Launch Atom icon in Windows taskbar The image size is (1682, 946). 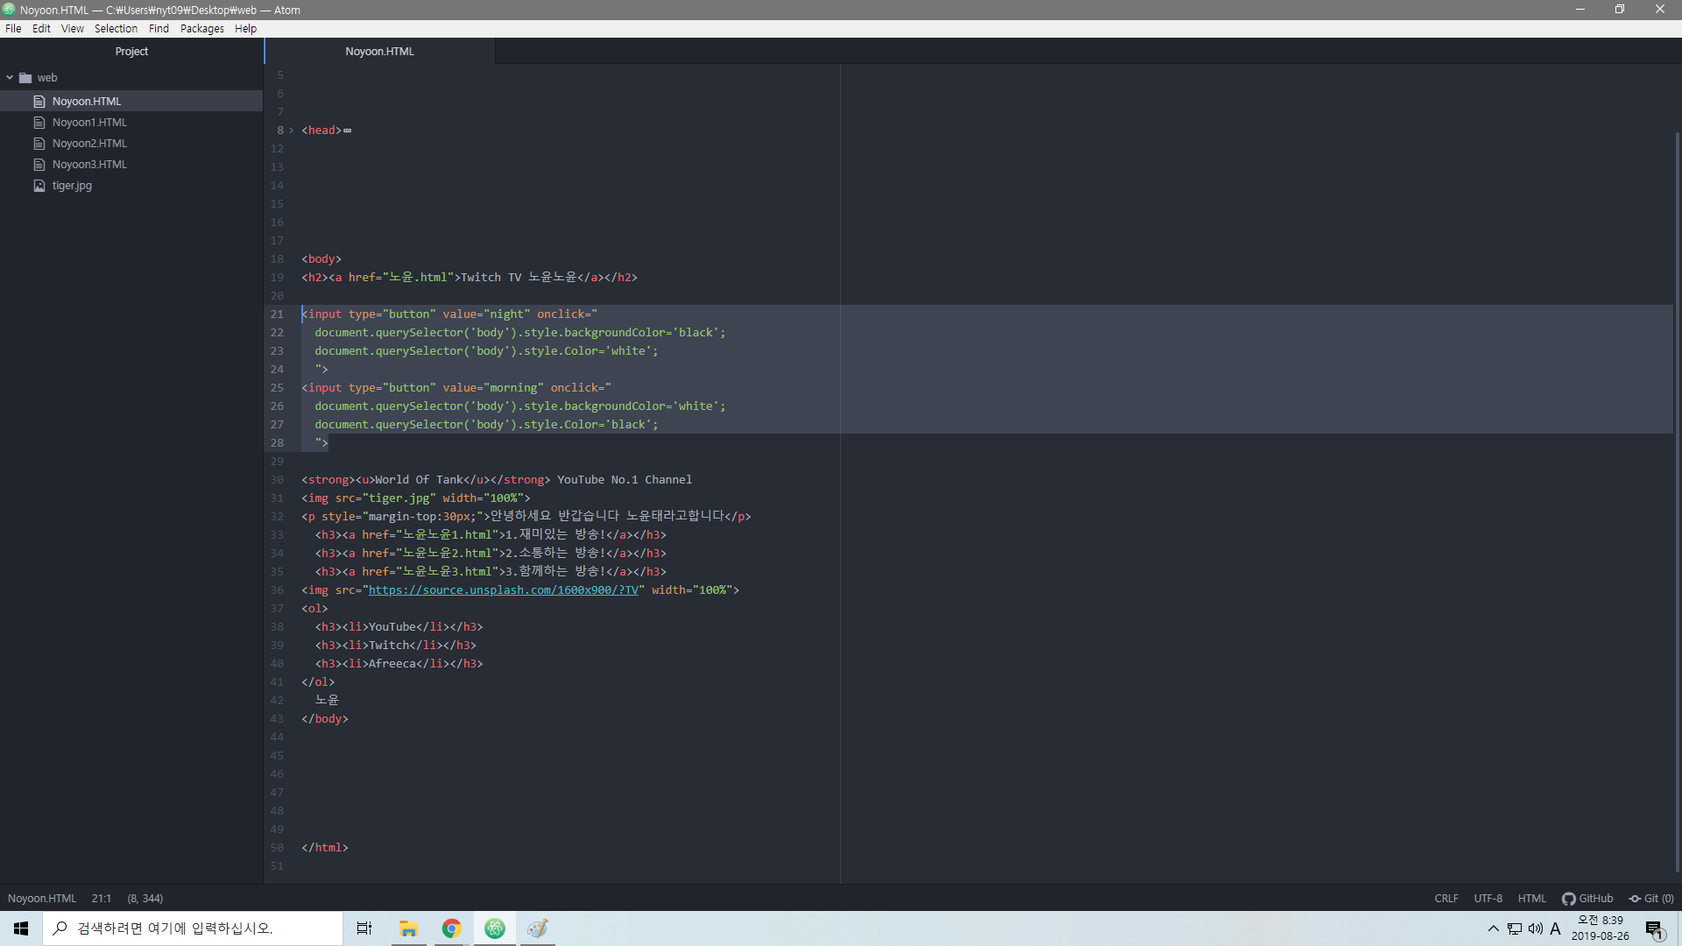coord(495,928)
